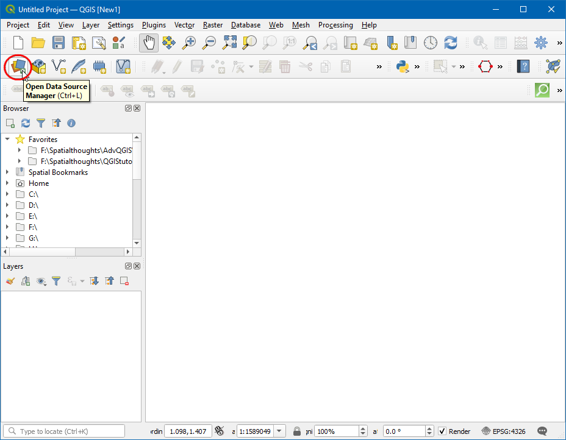Collapse the Favorites tree node
Image resolution: width=566 pixels, height=440 pixels.
7,140
